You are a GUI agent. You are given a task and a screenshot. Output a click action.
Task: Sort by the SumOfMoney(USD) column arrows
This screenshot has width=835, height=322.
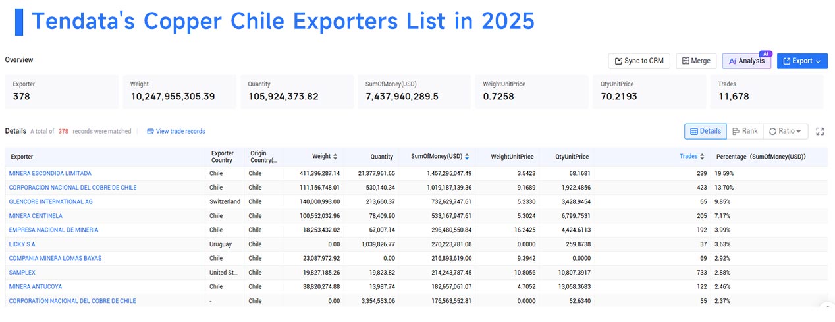[467, 157]
